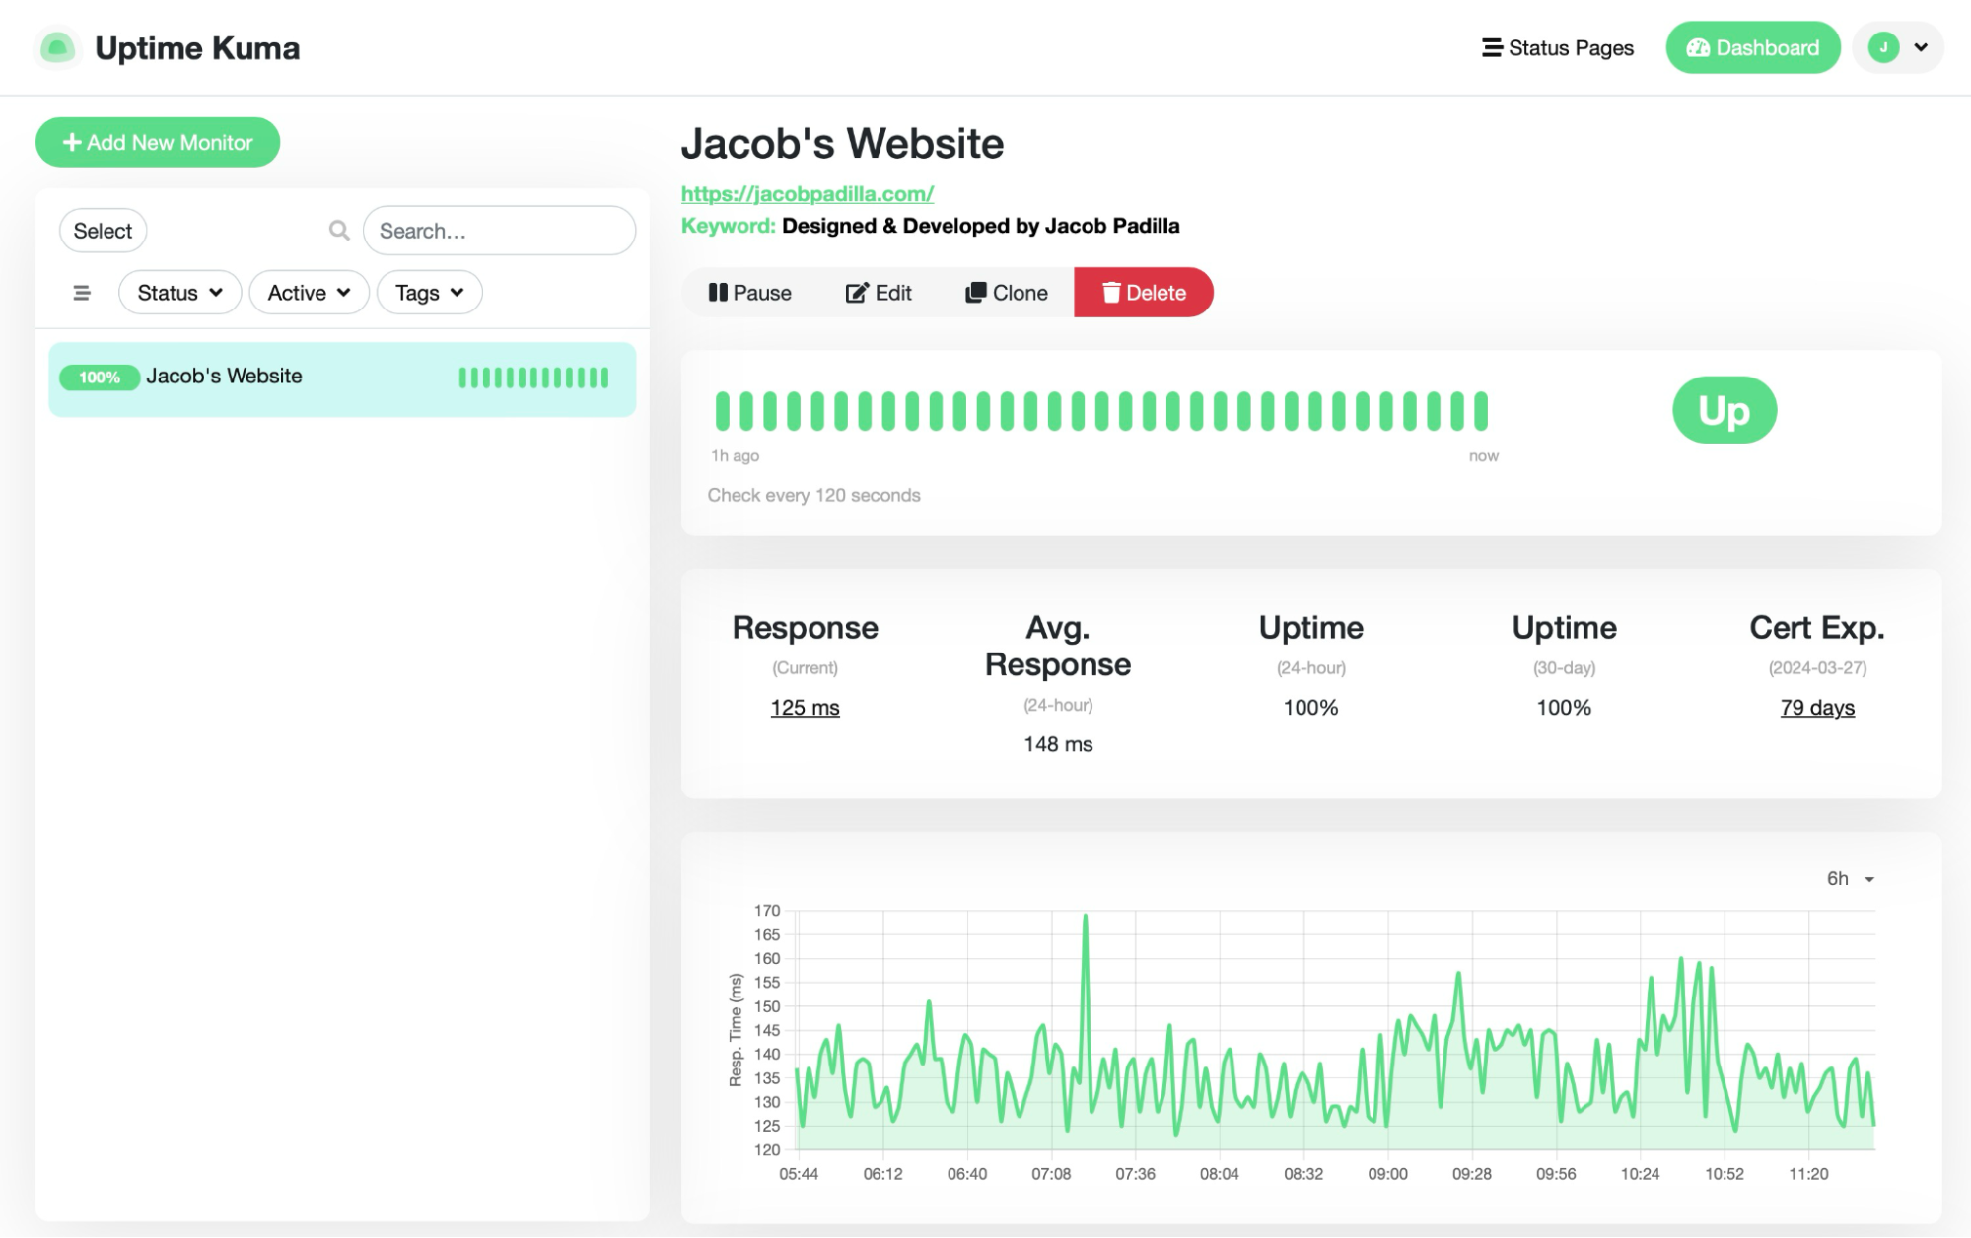Click the Uptime Kuma logo icon
Viewport: 1971px width, 1238px height.
58,46
